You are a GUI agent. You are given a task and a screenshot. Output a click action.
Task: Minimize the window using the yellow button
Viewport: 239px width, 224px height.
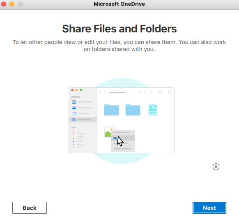[12, 4]
